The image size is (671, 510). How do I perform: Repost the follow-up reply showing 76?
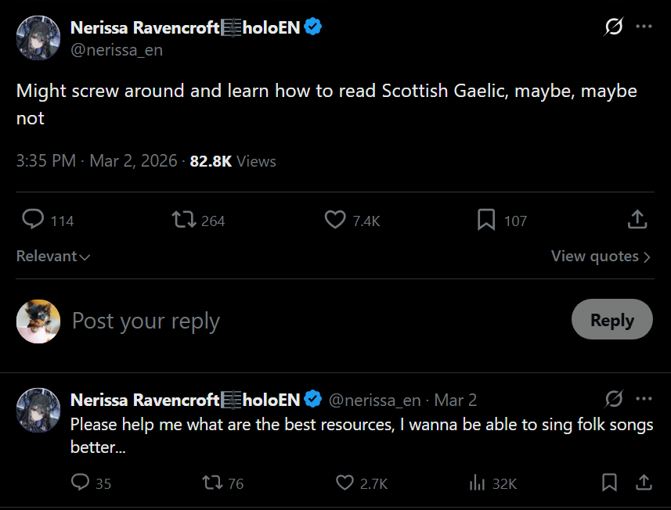click(222, 483)
